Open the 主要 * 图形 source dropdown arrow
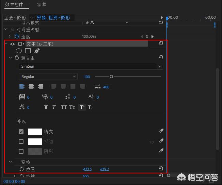 (x=32, y=18)
